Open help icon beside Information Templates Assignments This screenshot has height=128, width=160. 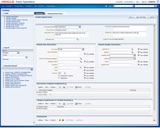tap(66, 84)
